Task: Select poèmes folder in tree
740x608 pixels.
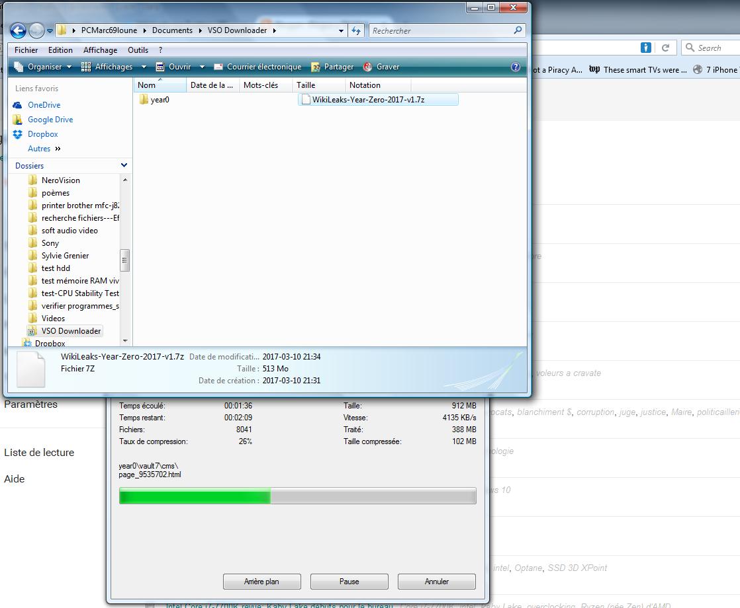Action: coord(55,193)
